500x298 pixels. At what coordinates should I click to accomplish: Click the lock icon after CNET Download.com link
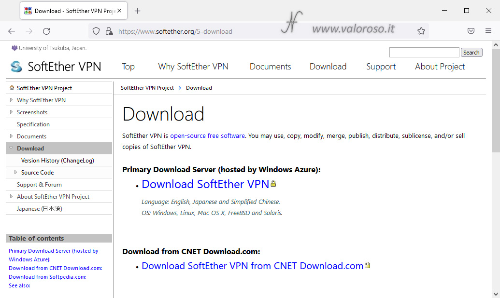(x=367, y=265)
